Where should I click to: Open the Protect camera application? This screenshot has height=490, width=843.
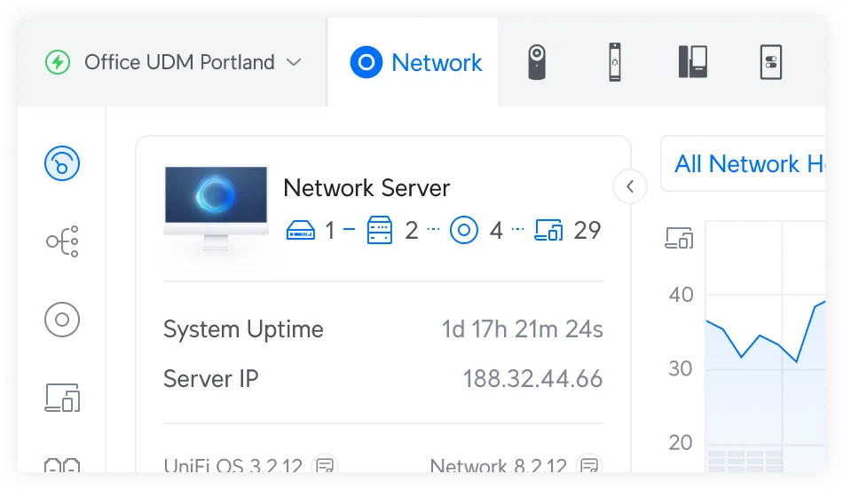point(537,62)
